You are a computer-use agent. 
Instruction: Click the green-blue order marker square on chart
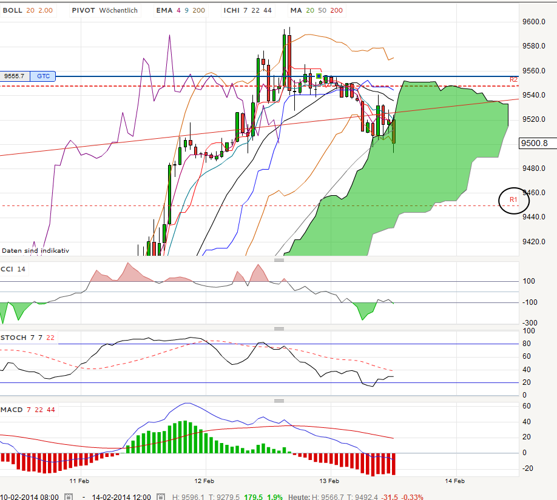point(319,76)
